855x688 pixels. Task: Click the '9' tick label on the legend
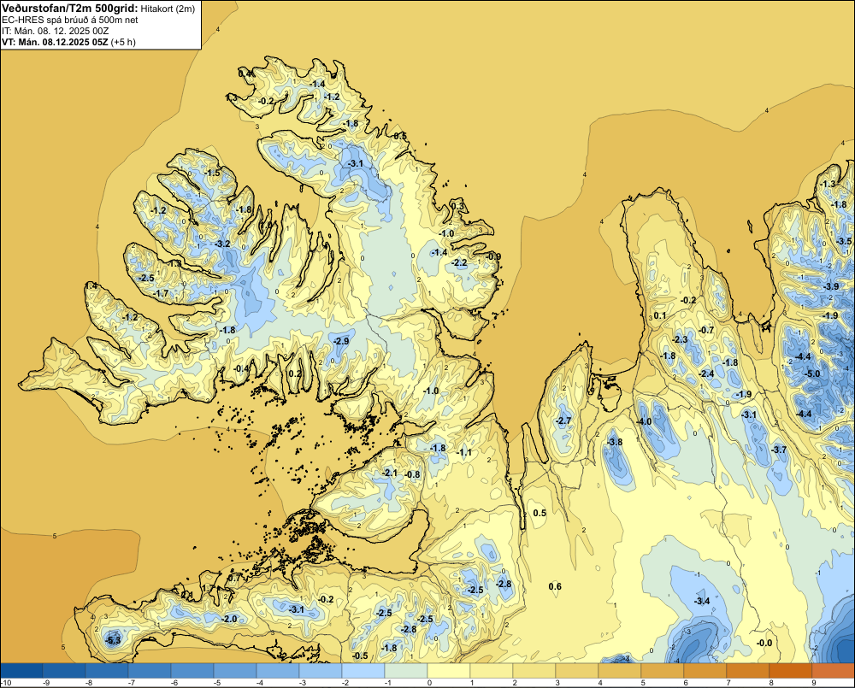pyautogui.click(x=814, y=683)
